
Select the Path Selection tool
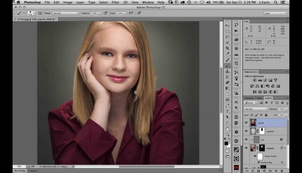[x=228, y=117]
